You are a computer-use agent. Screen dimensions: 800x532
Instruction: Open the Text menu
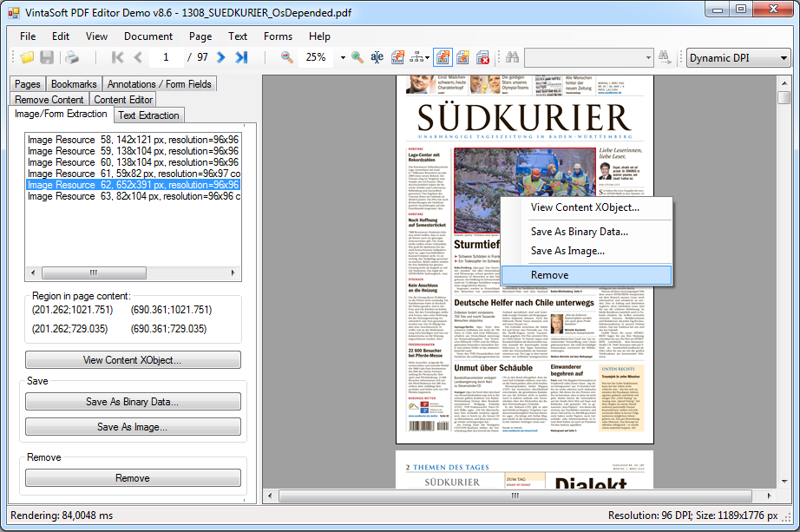[x=237, y=36]
